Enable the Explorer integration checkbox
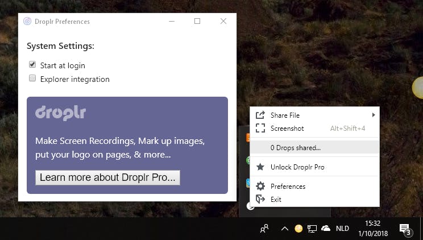This screenshot has width=423, height=240. 32,78
